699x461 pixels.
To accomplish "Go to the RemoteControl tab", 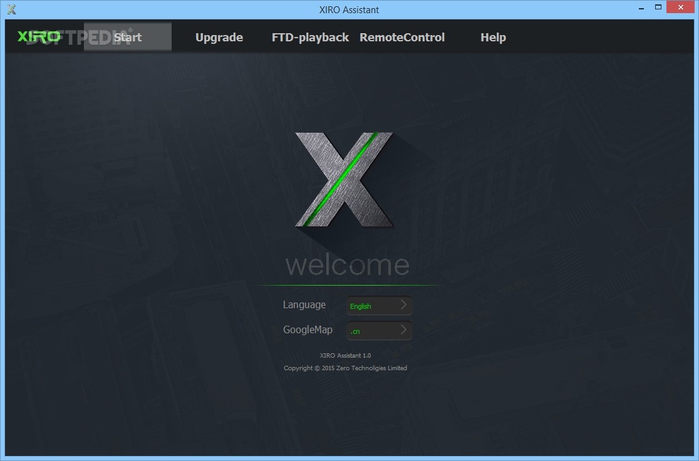I will click(x=402, y=38).
